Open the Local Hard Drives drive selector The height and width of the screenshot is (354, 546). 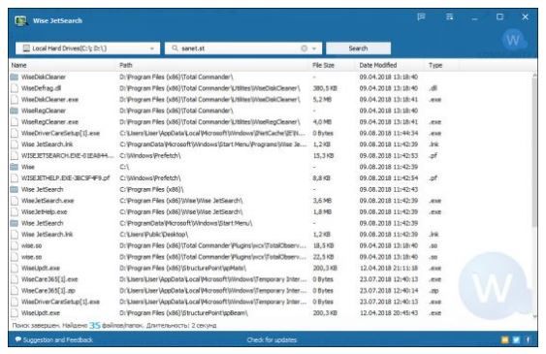click(x=87, y=48)
